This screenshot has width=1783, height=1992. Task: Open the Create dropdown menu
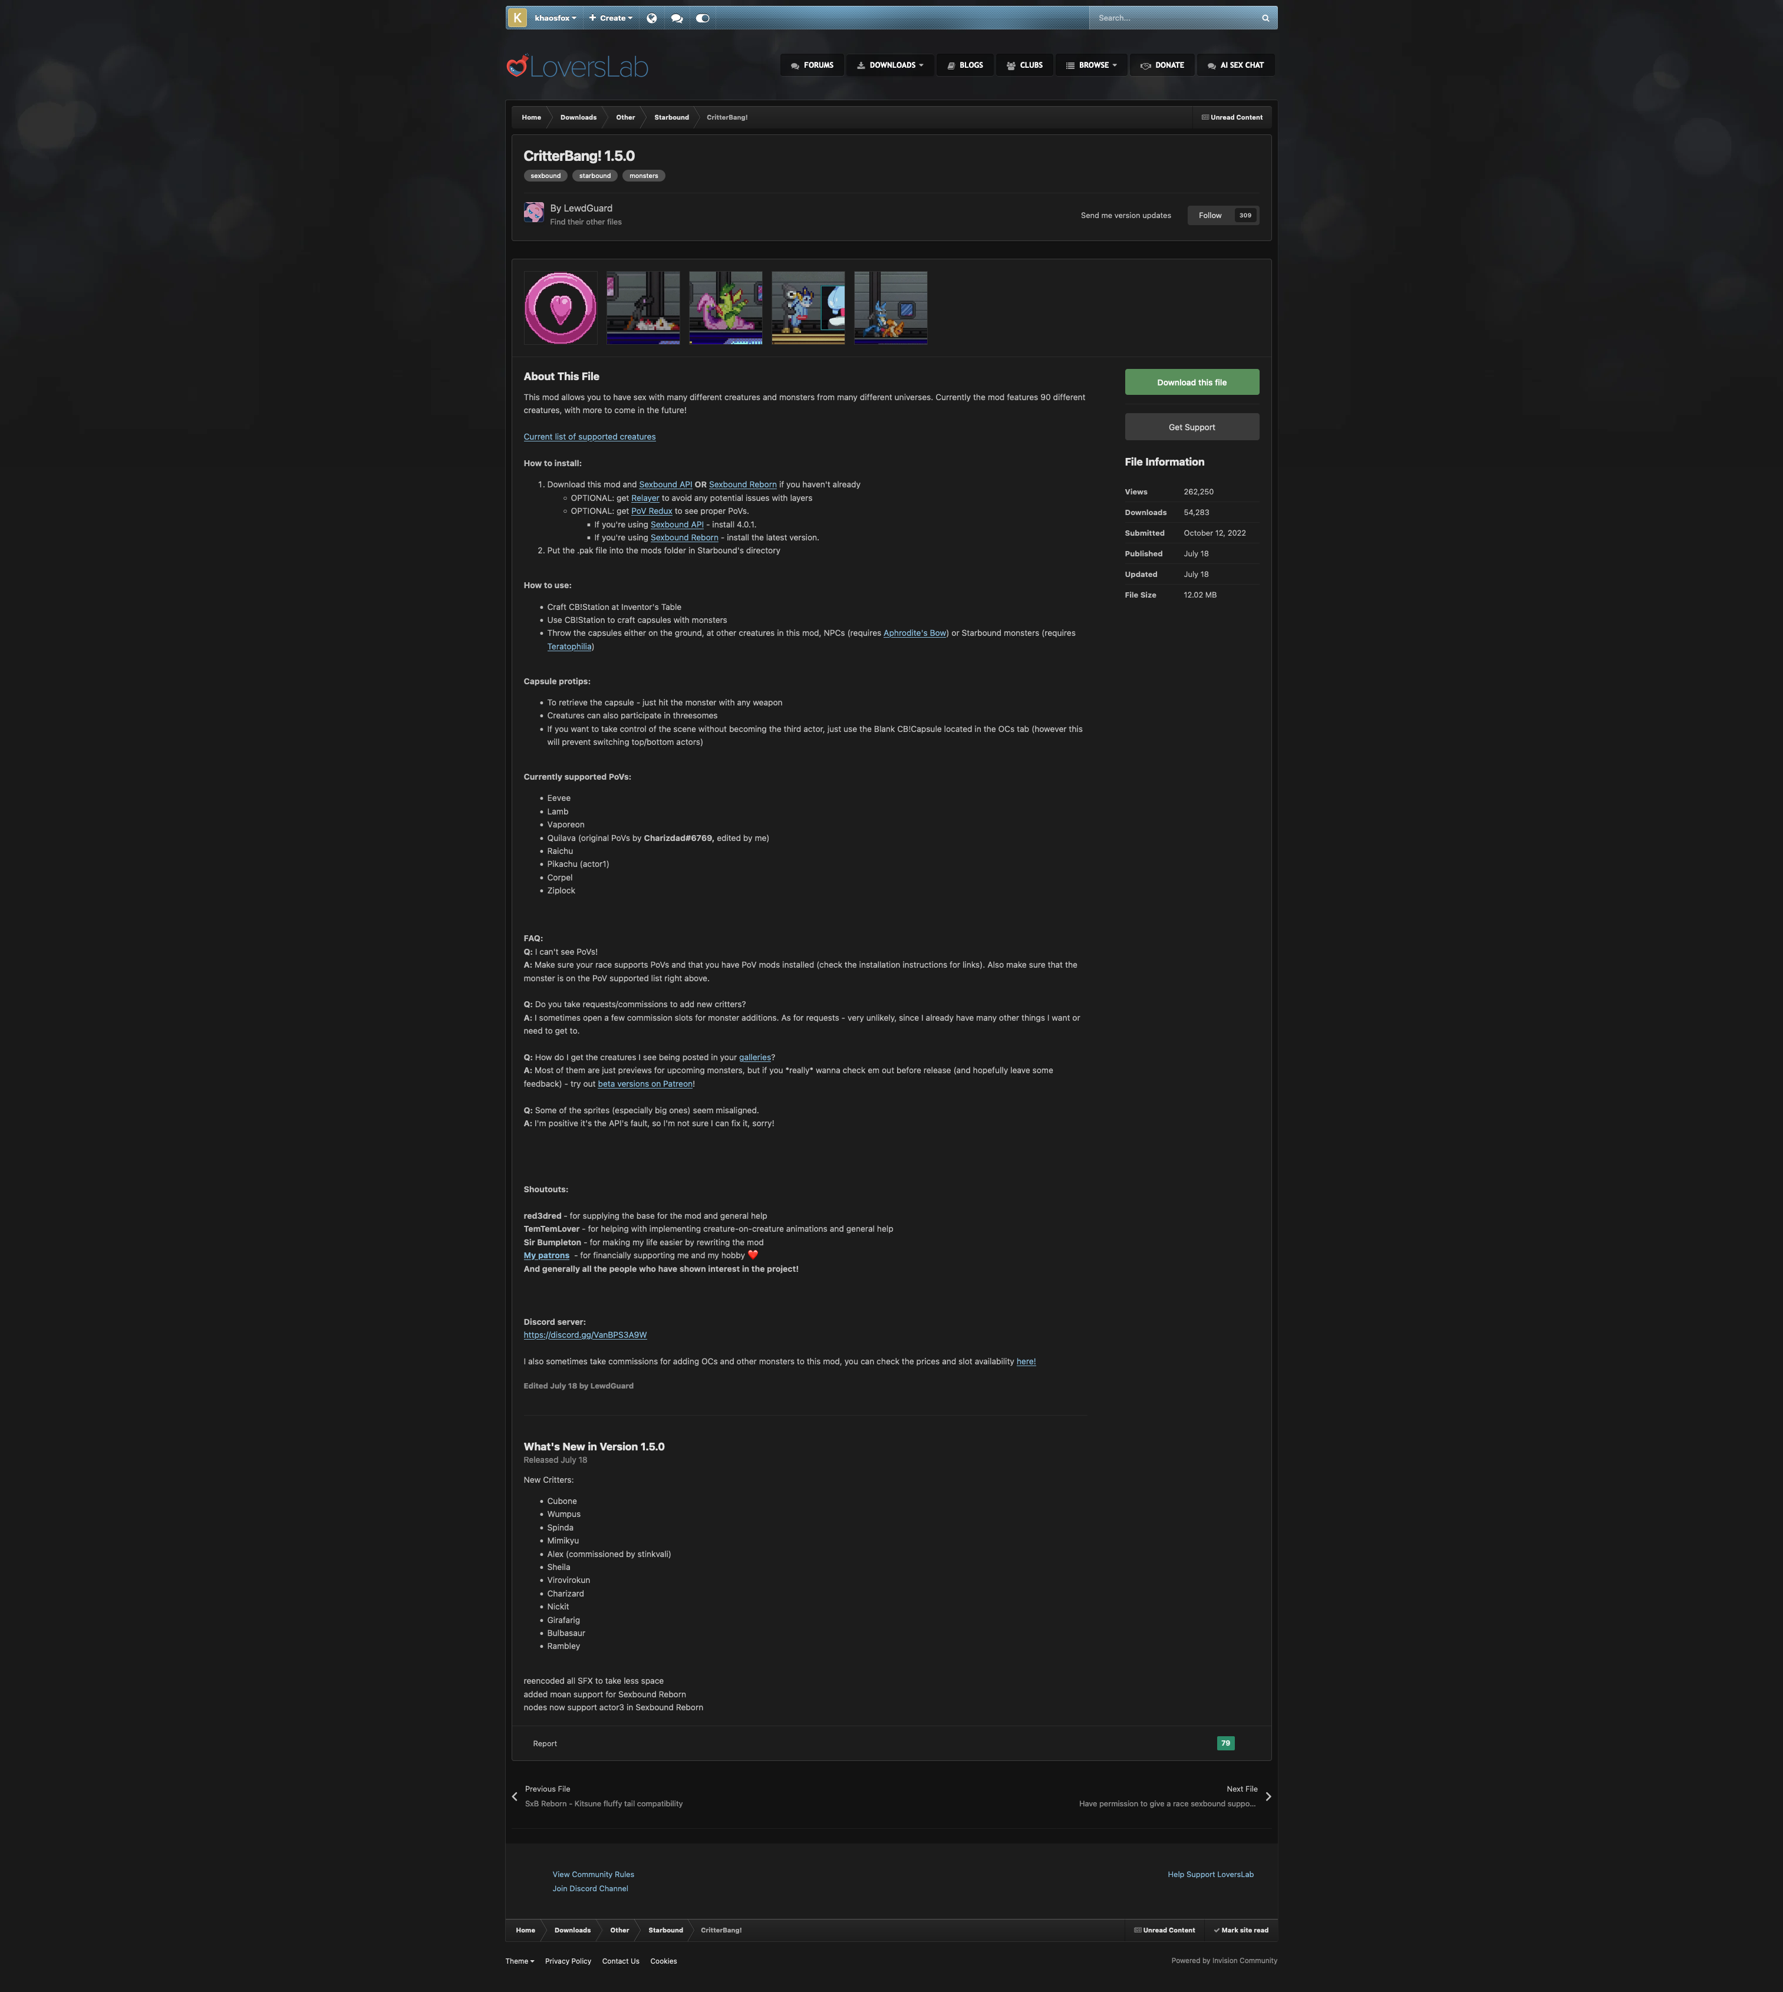coord(611,18)
